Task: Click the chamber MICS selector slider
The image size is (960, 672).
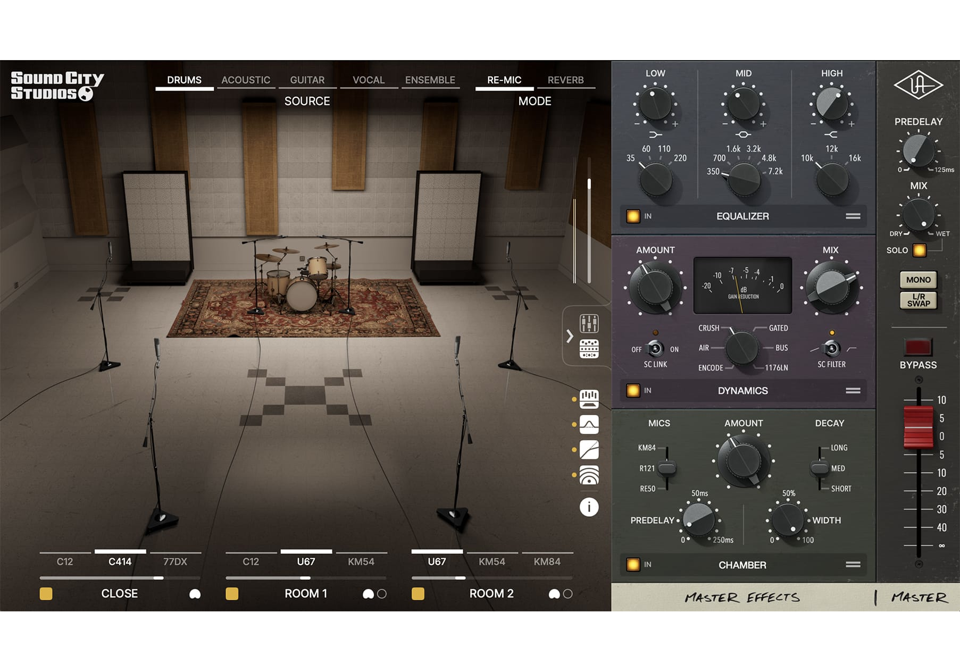Action: tap(666, 468)
